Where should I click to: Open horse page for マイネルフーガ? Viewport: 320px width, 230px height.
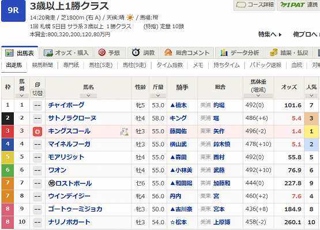69,144
